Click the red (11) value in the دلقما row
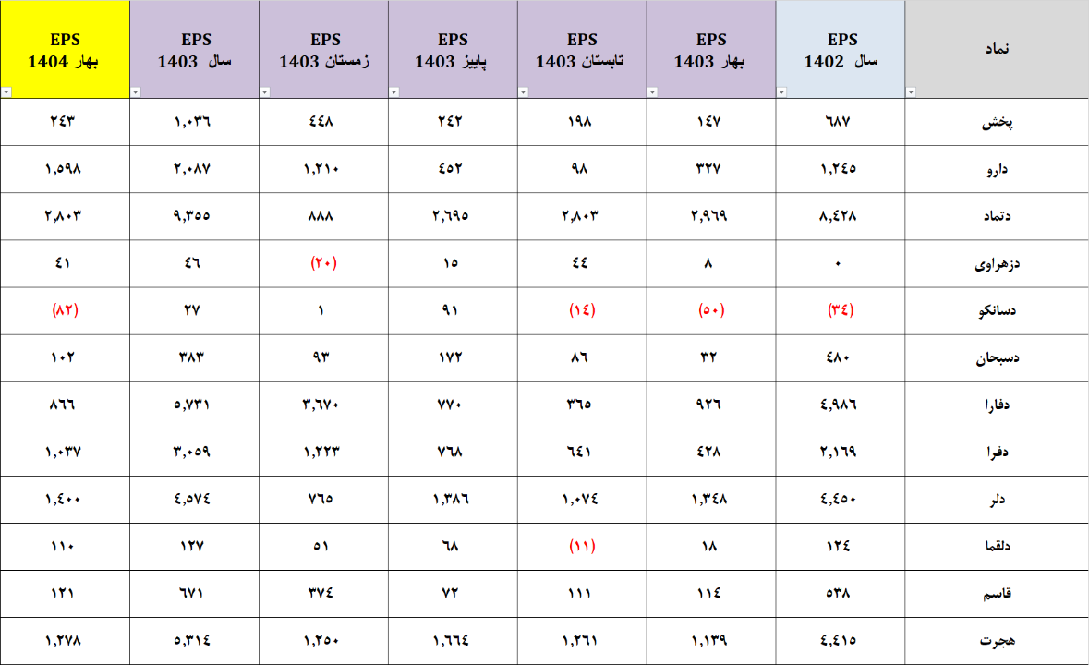This screenshot has height=665, width=1089. 582,547
